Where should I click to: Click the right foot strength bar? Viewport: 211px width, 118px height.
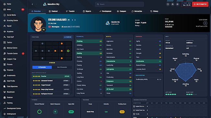(x=192, y=94)
